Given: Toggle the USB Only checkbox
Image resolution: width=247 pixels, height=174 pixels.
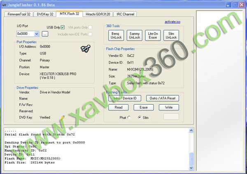Looking at the screenshot, I should pos(63,27).
